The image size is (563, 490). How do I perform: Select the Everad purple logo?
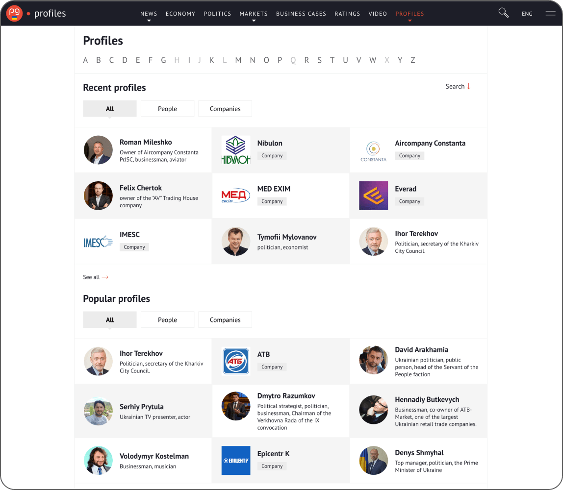373,196
